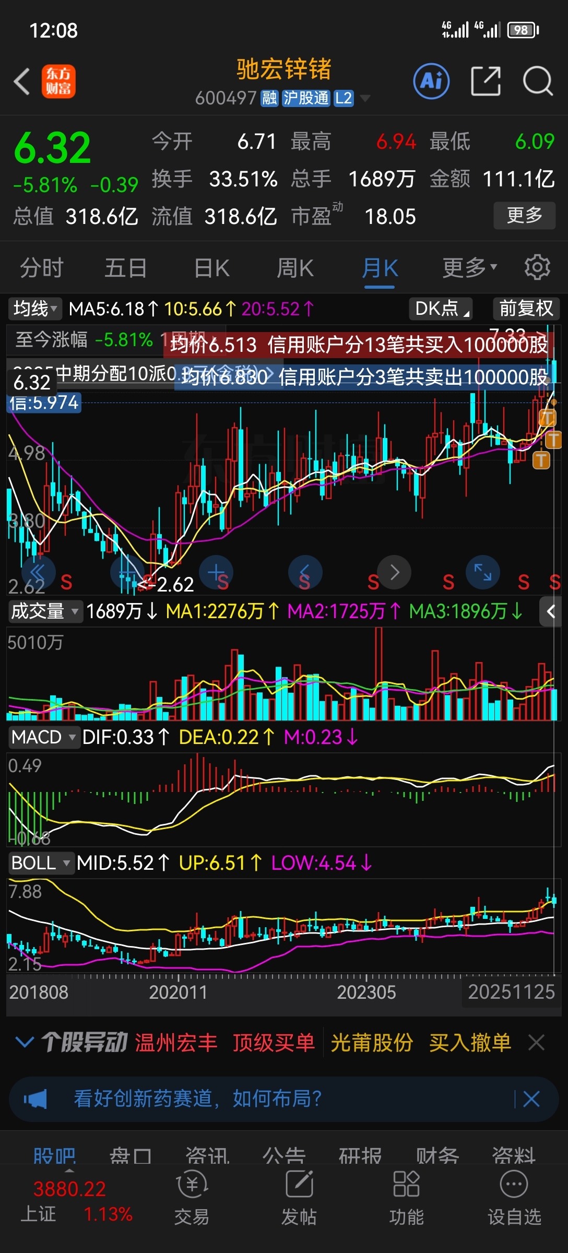Tap the chart fast-rewind double arrow

click(x=38, y=572)
